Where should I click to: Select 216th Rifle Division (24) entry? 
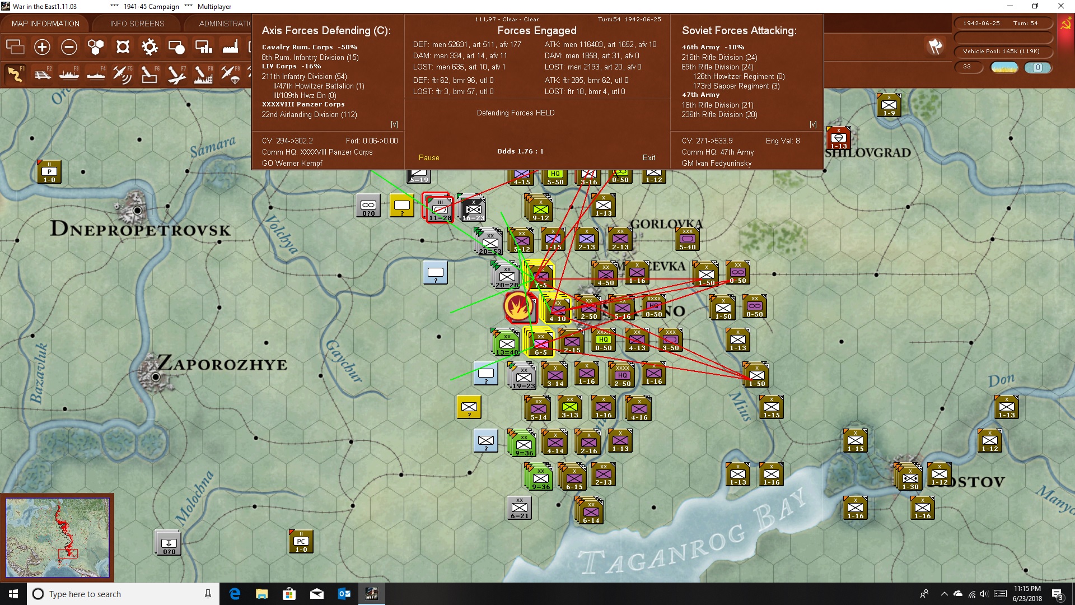coord(719,58)
